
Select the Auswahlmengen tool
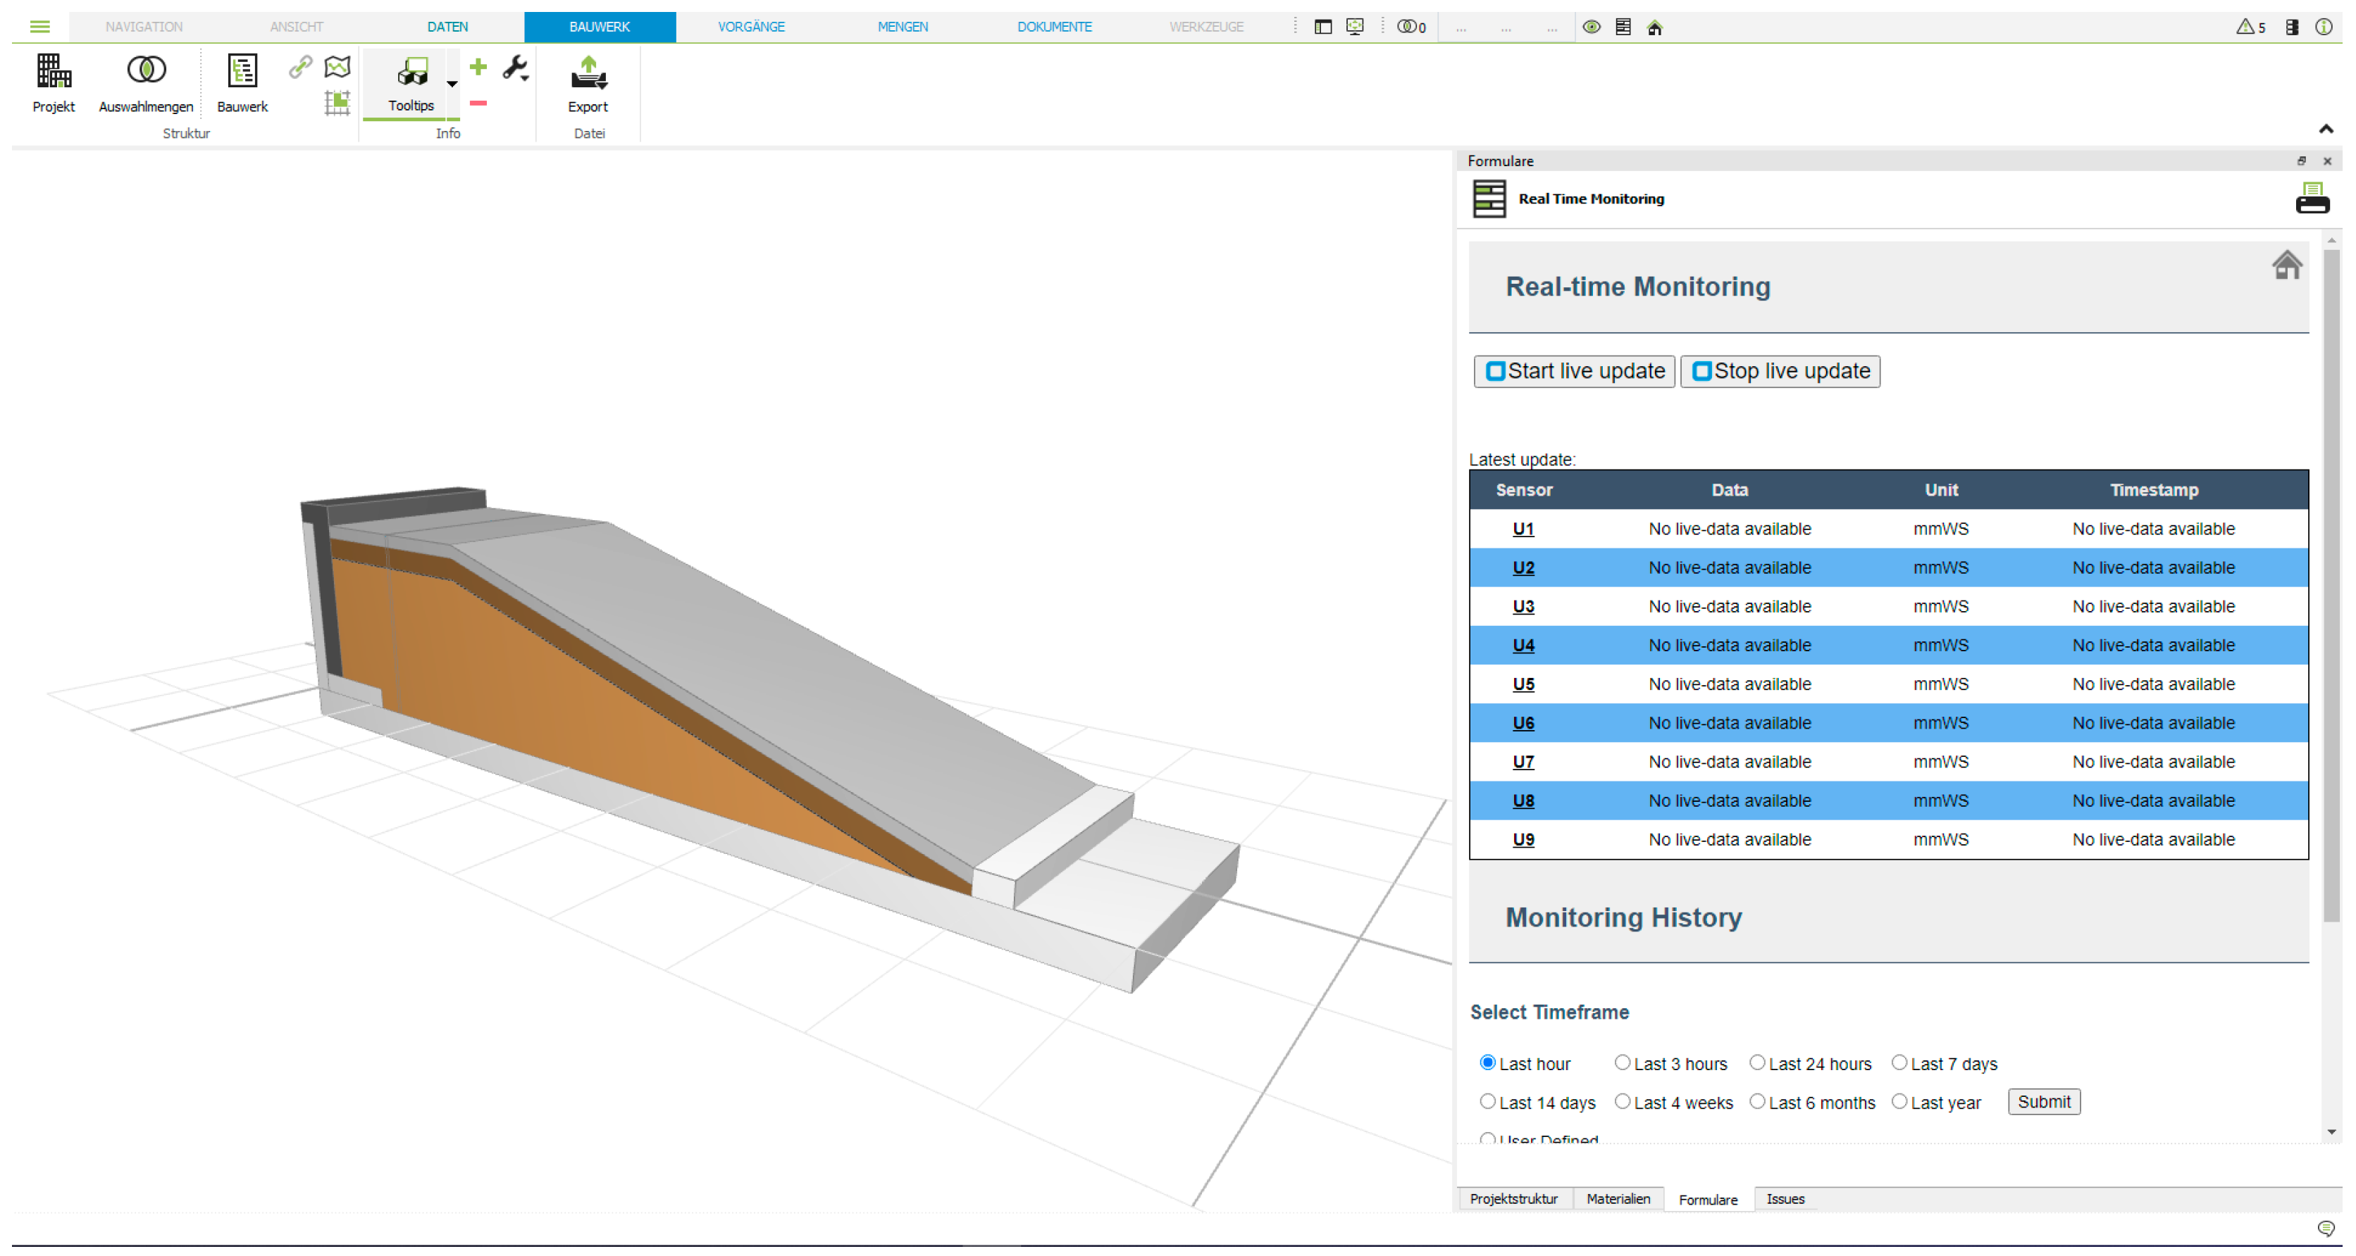[145, 82]
